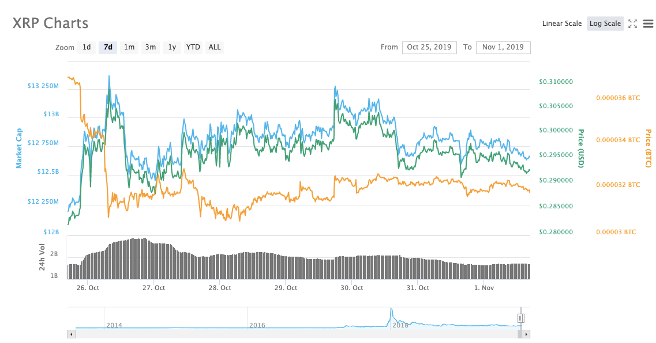Set zoom to 1d

click(x=87, y=47)
